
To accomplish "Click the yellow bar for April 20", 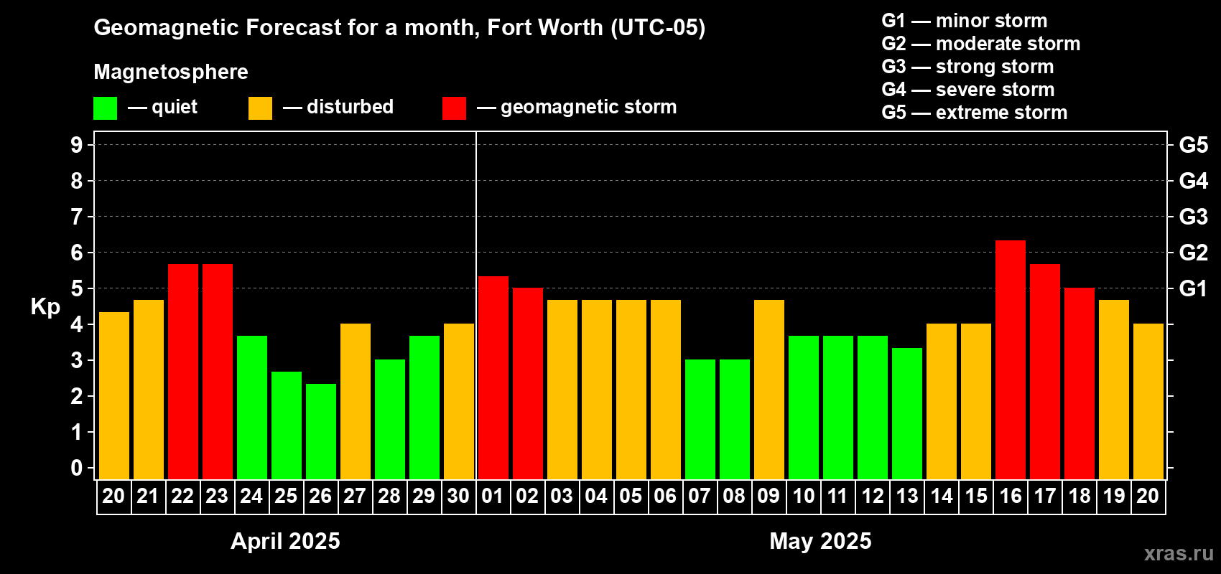I will [114, 396].
